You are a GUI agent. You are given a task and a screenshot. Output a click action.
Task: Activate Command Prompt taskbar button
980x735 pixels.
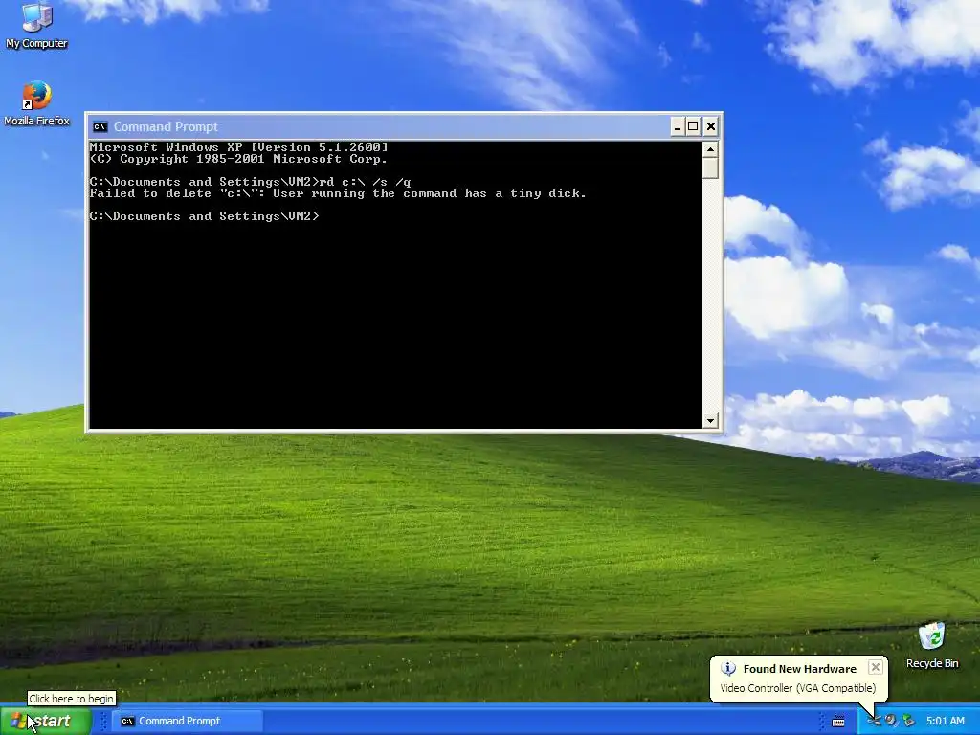coord(188,721)
